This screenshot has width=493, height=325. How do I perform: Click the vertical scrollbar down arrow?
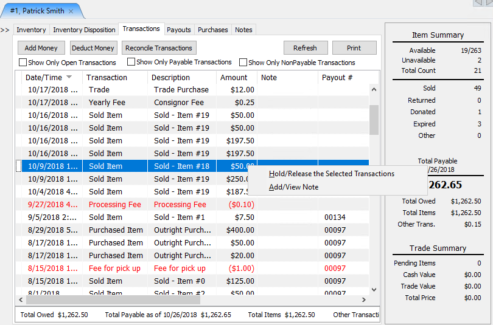click(374, 290)
